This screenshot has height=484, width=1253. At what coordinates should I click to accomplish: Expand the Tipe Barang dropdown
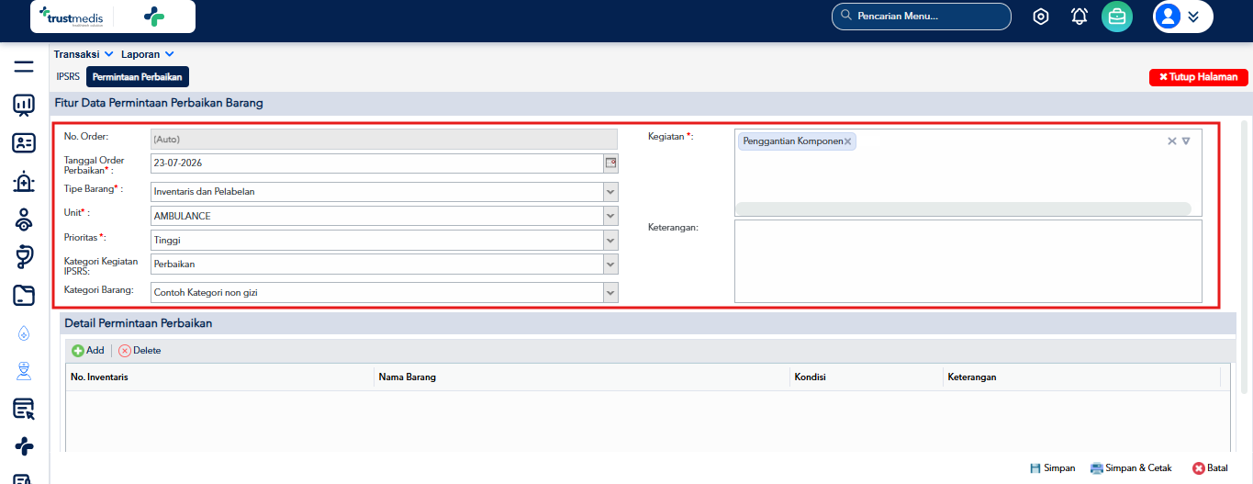pyautogui.click(x=610, y=192)
